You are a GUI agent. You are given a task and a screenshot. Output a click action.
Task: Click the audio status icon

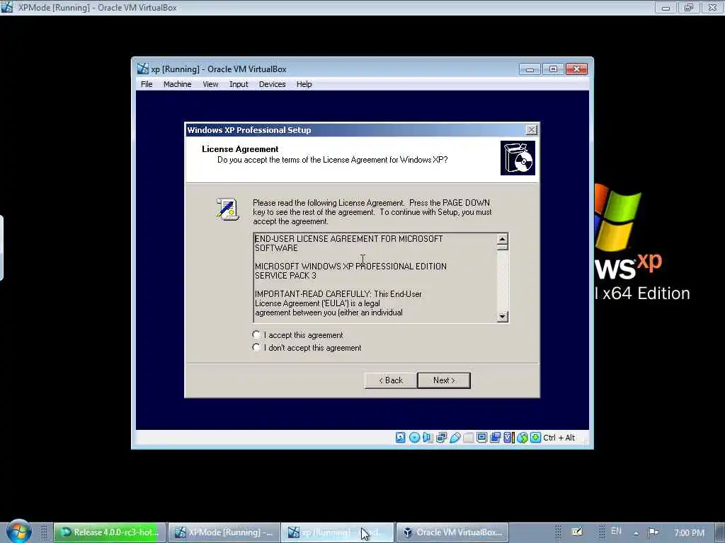point(428,437)
